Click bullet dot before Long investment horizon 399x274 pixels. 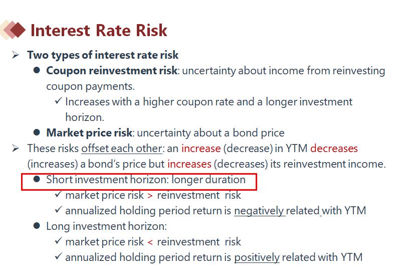[x=37, y=226]
